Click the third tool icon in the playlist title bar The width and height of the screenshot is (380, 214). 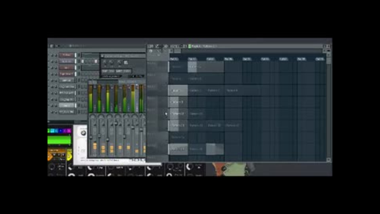pos(166,46)
